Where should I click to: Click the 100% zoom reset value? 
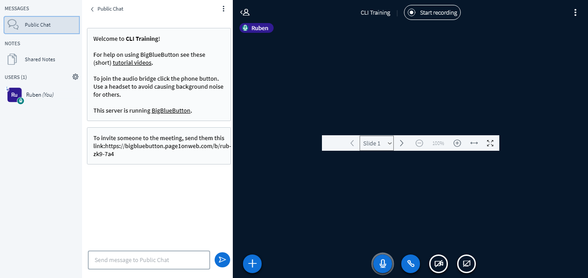click(438, 143)
